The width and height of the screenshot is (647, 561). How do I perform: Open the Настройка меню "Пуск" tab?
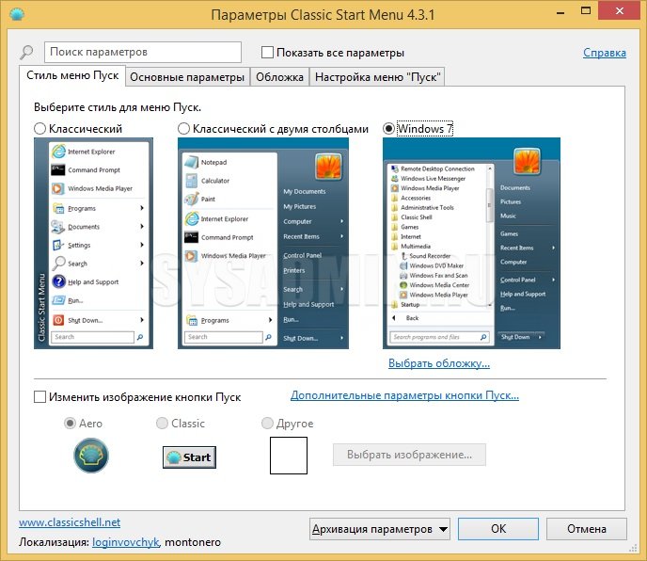click(x=377, y=77)
